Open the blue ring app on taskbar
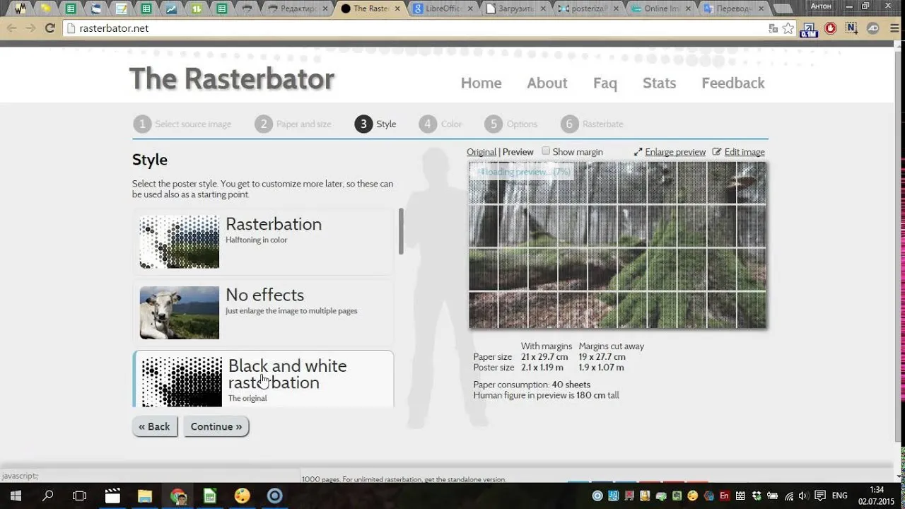 coord(275,496)
